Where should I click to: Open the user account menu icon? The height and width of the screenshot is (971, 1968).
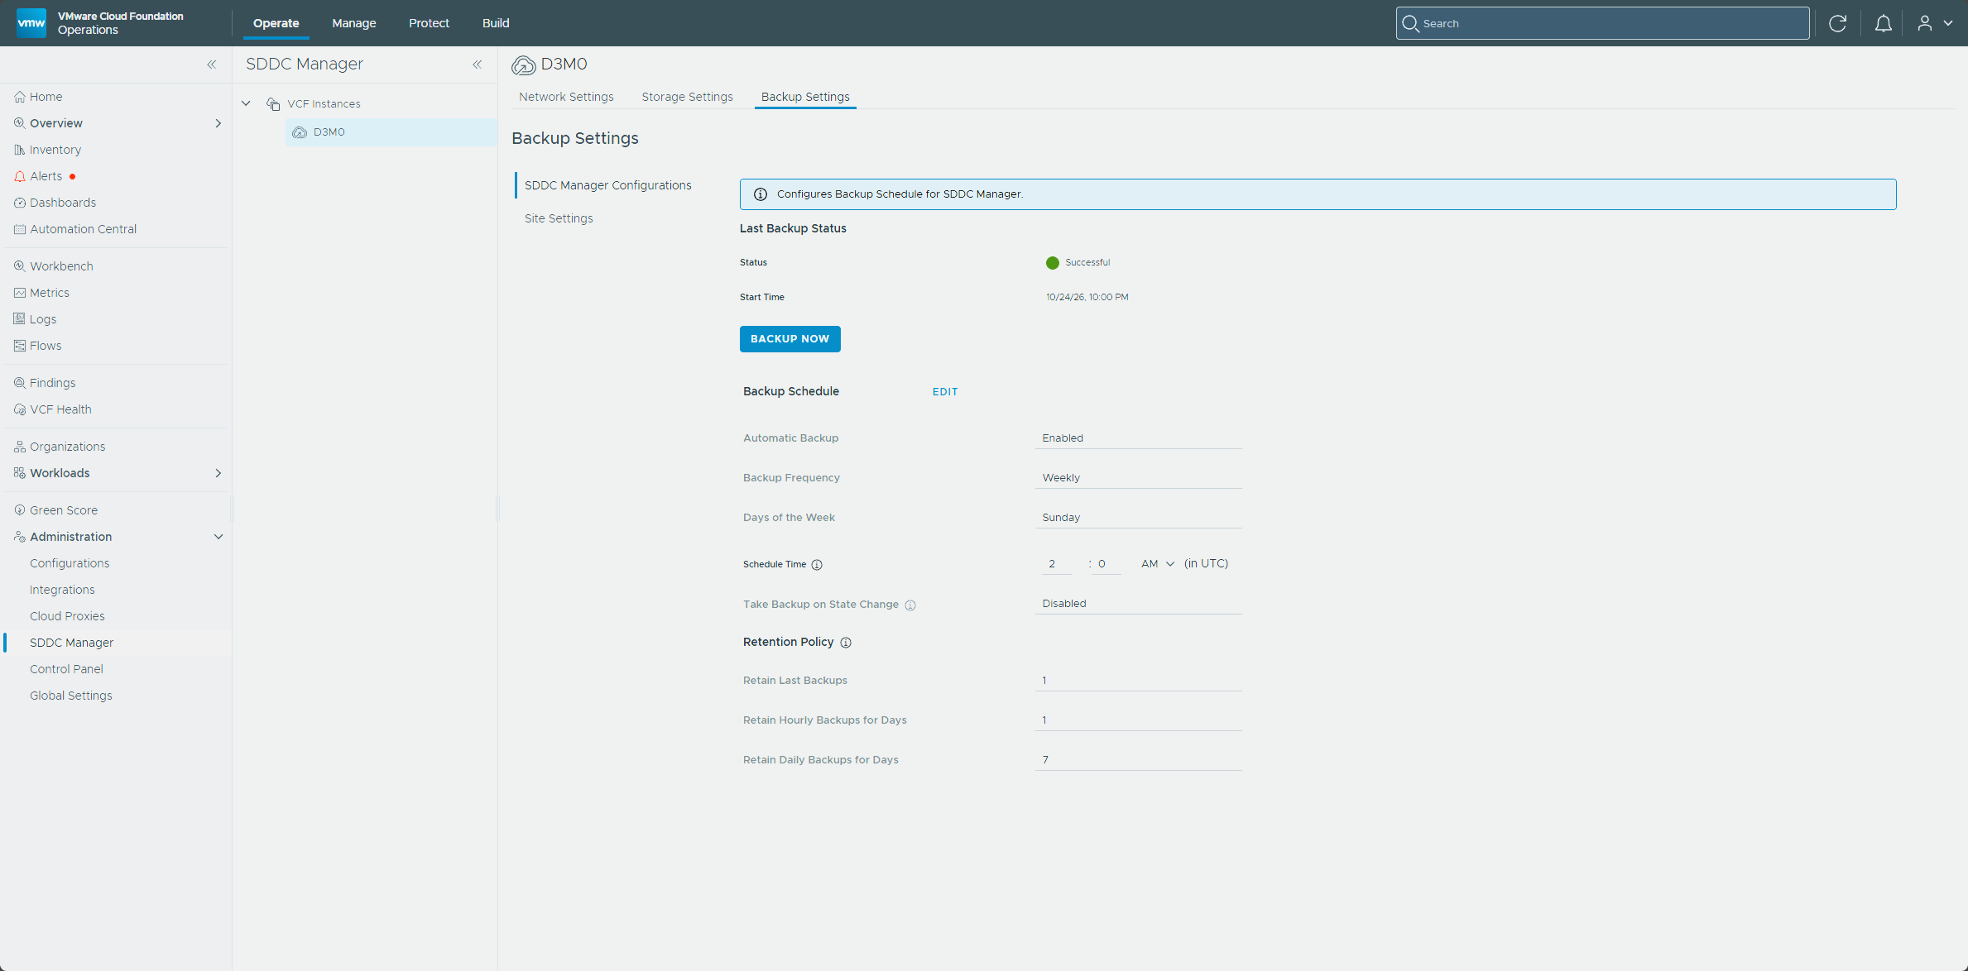[1925, 23]
